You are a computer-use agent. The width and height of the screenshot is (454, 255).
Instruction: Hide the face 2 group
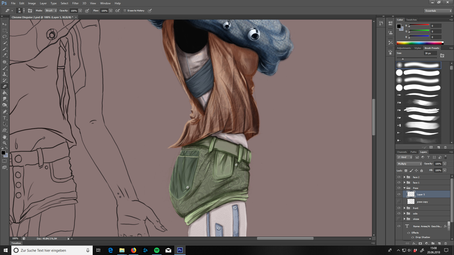[x=399, y=177]
